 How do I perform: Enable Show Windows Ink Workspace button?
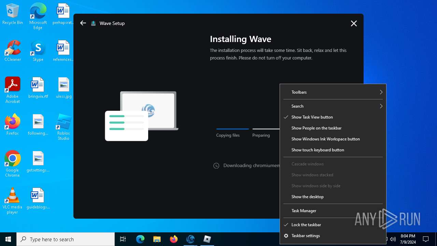pos(333,139)
